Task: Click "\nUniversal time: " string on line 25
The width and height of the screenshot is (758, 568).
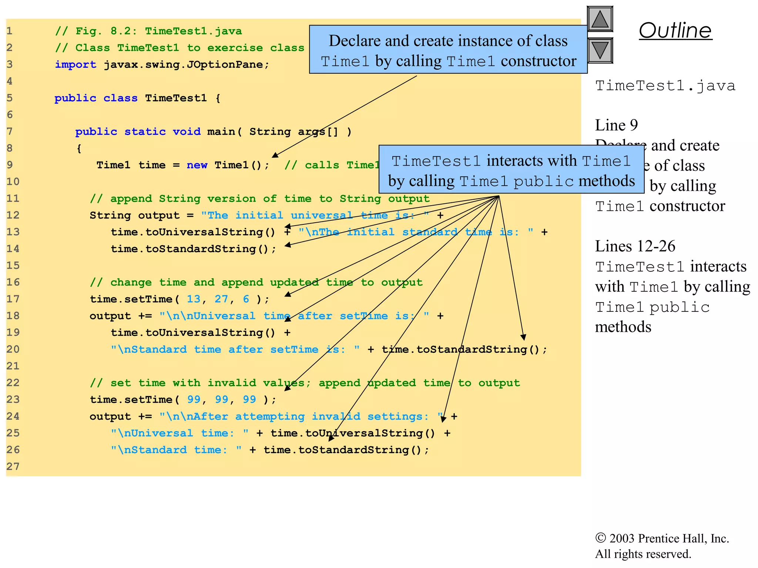Action: click(x=180, y=433)
